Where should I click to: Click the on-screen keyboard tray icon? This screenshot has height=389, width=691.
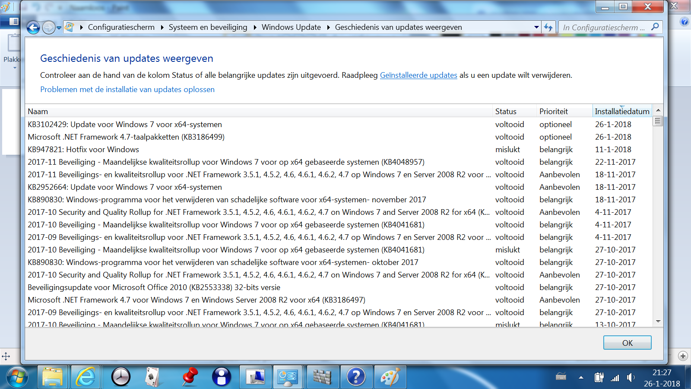(x=561, y=377)
